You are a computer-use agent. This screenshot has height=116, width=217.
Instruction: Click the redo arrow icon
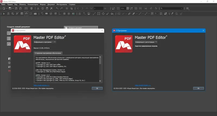click(62, 9)
